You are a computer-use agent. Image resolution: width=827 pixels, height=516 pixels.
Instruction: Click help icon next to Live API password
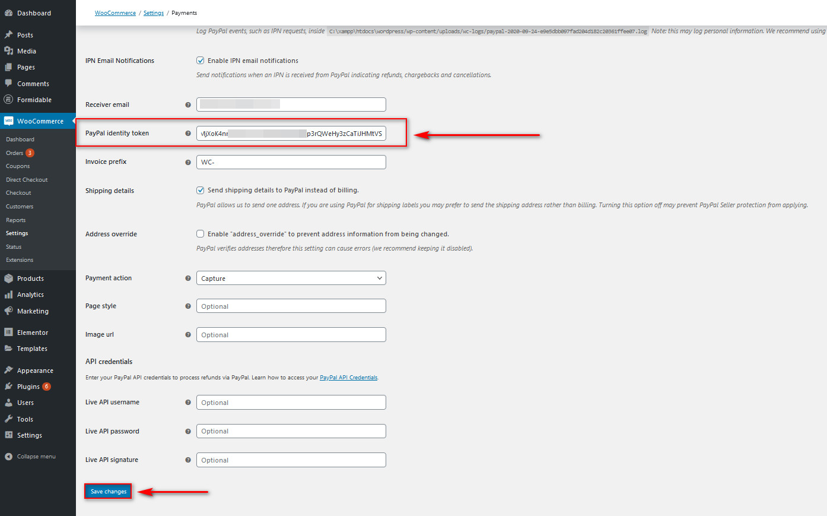(188, 432)
